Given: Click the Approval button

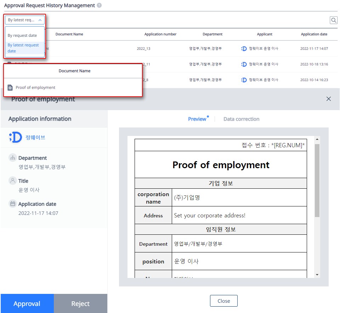Looking at the screenshot, I should click(x=27, y=303).
